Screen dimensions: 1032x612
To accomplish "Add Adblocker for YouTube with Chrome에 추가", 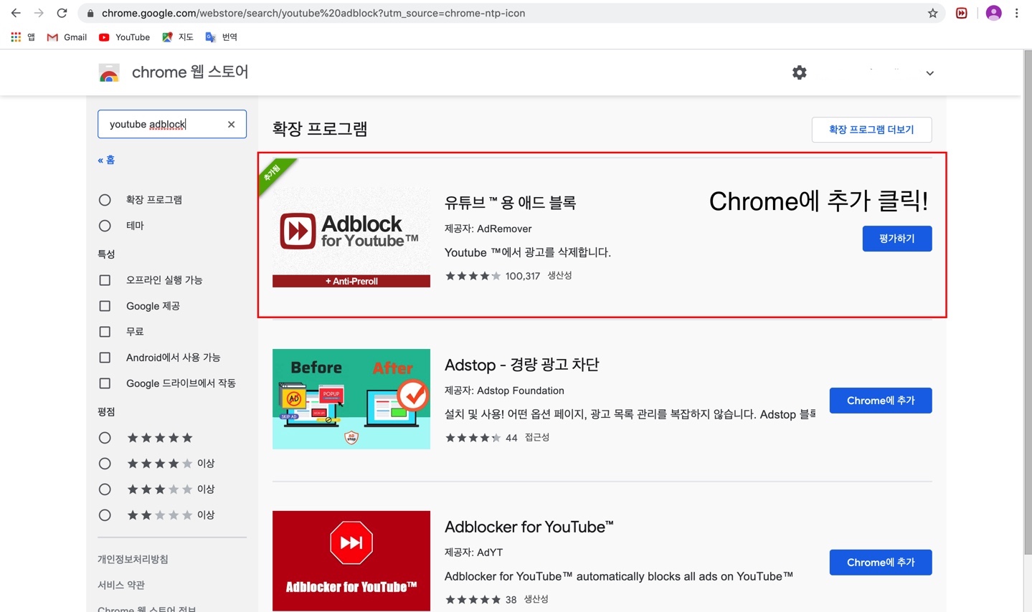I will coord(881,563).
